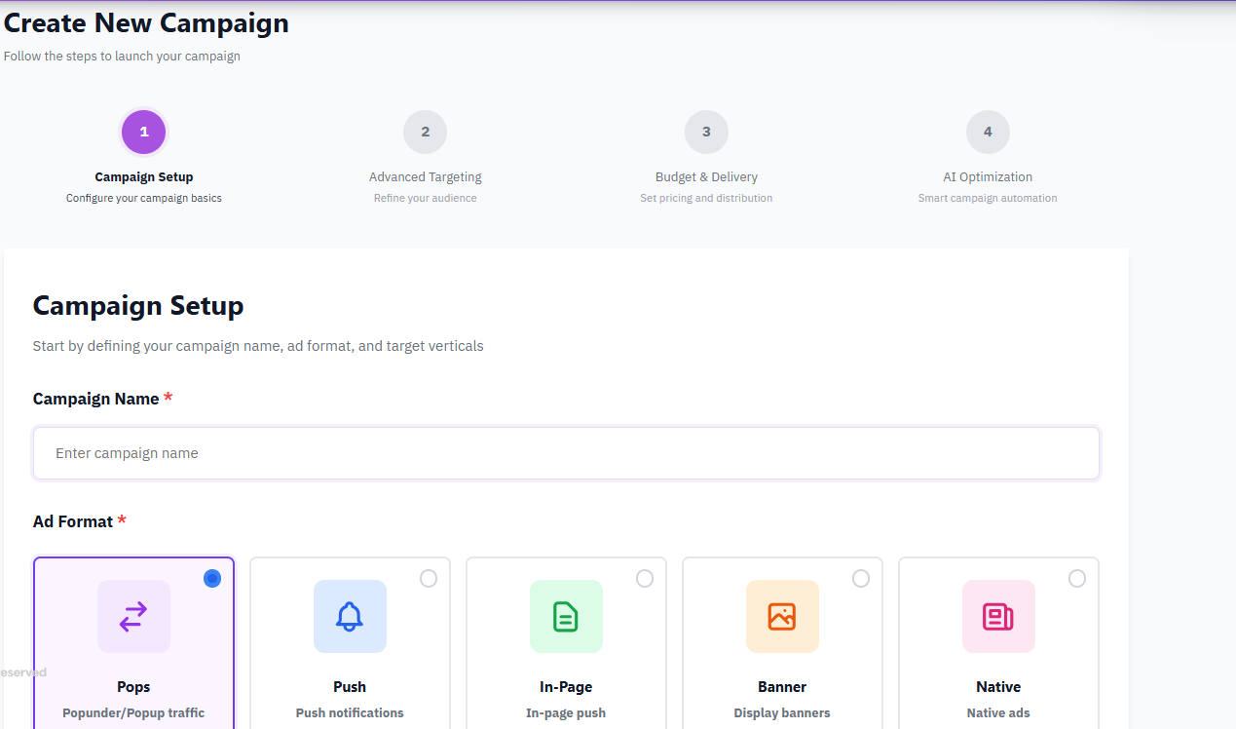Viewport: 1236px width, 729px height.
Task: Choose the Display banners ad format text
Action: click(782, 712)
